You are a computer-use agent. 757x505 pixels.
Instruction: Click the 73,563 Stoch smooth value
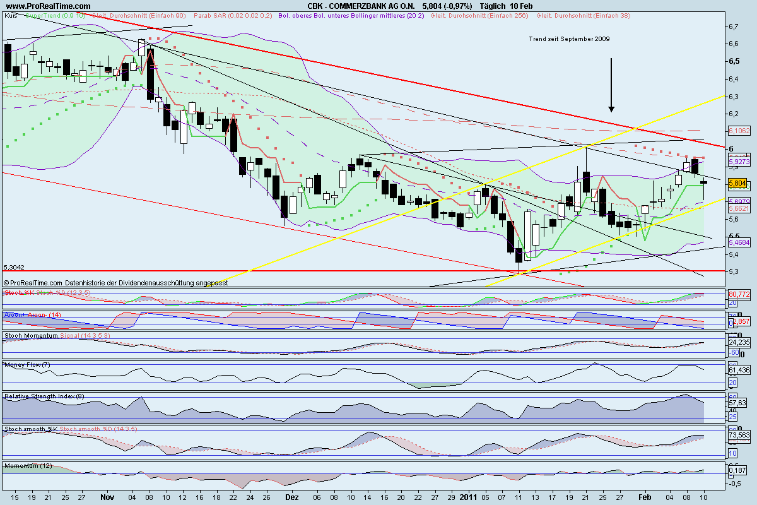point(739,435)
